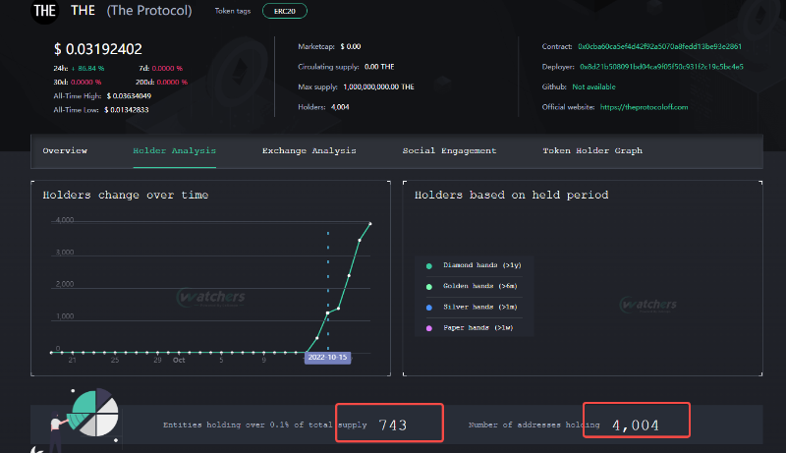Click the ERC20 token tag
The width and height of the screenshot is (786, 453).
coord(285,11)
